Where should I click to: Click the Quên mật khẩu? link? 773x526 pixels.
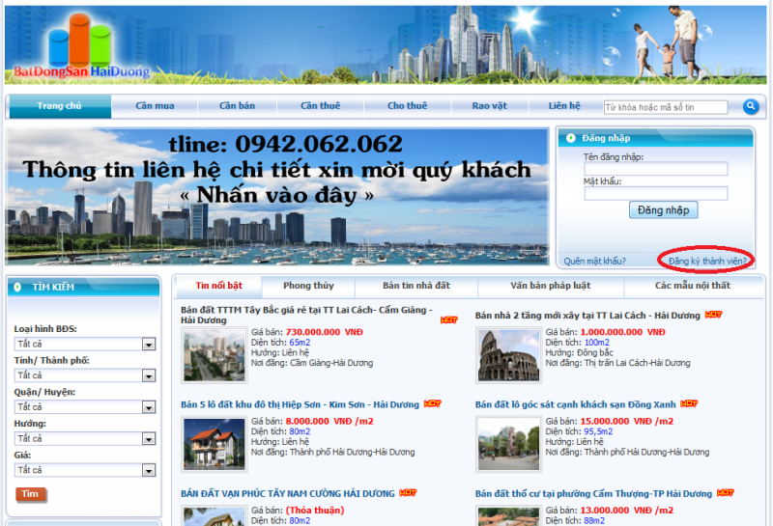(594, 261)
